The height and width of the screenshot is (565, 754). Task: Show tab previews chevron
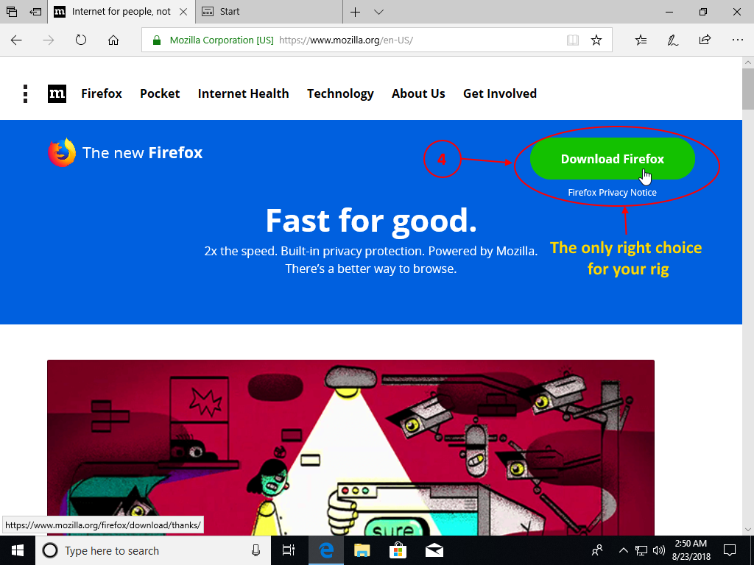click(x=379, y=12)
